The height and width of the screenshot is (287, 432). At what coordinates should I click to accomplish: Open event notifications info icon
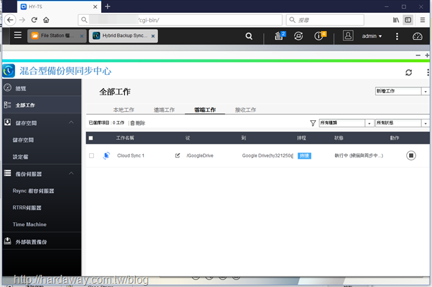[x=320, y=36]
